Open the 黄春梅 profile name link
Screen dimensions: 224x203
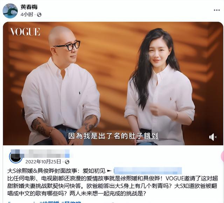(x=29, y=7)
